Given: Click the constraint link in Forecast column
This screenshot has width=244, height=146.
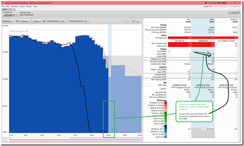Looking at the screenshot, I should (x=226, y=41).
